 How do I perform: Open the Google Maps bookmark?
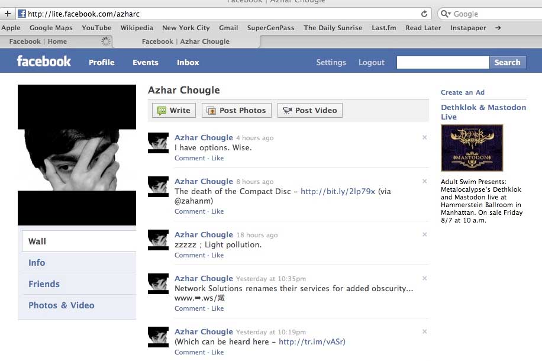tap(51, 28)
